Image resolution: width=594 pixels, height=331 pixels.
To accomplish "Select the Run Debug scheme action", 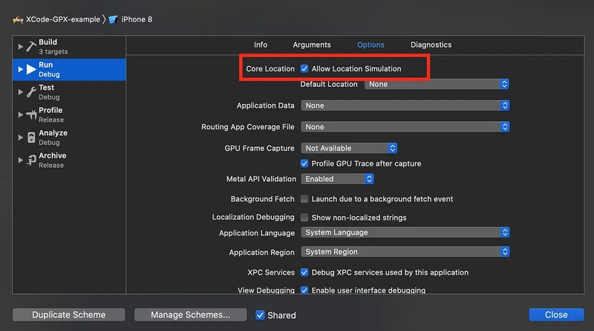I will pos(69,69).
